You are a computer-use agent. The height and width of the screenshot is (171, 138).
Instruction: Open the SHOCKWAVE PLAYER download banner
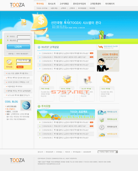108,47
